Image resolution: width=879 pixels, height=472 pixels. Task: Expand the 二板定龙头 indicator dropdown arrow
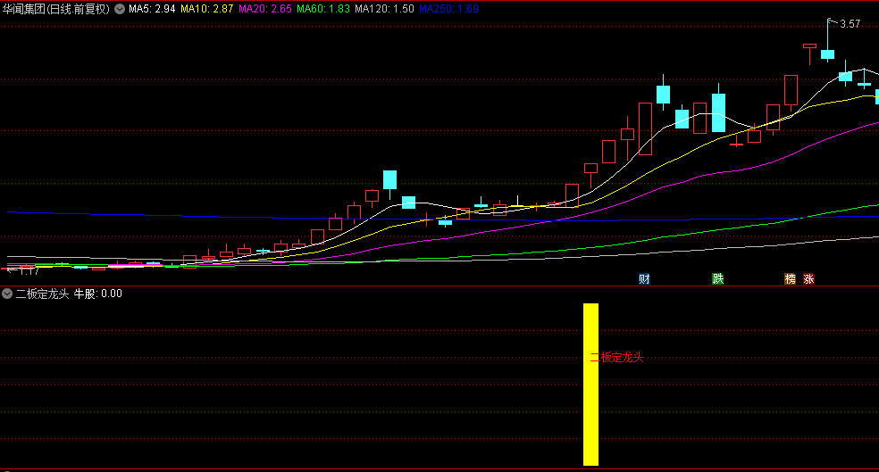[x=7, y=294]
